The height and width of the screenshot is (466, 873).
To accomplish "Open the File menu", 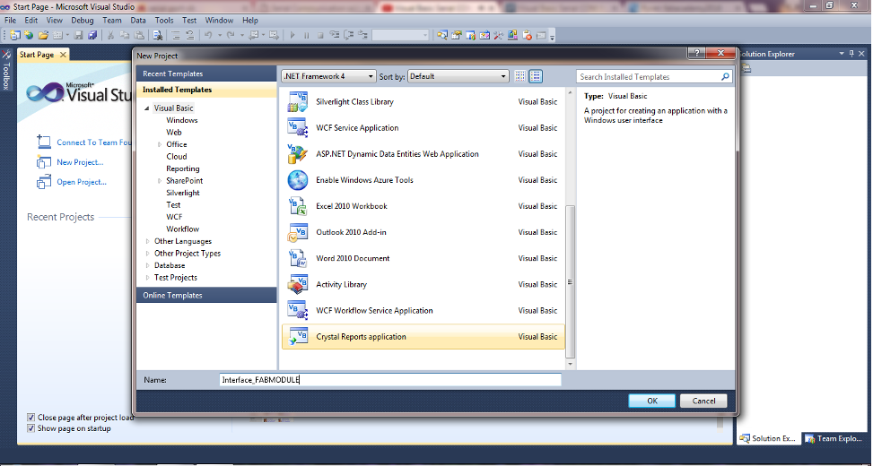I will click(10, 20).
